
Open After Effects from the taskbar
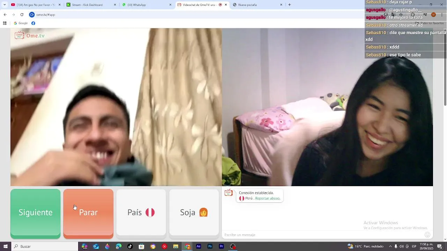[x=198, y=246]
